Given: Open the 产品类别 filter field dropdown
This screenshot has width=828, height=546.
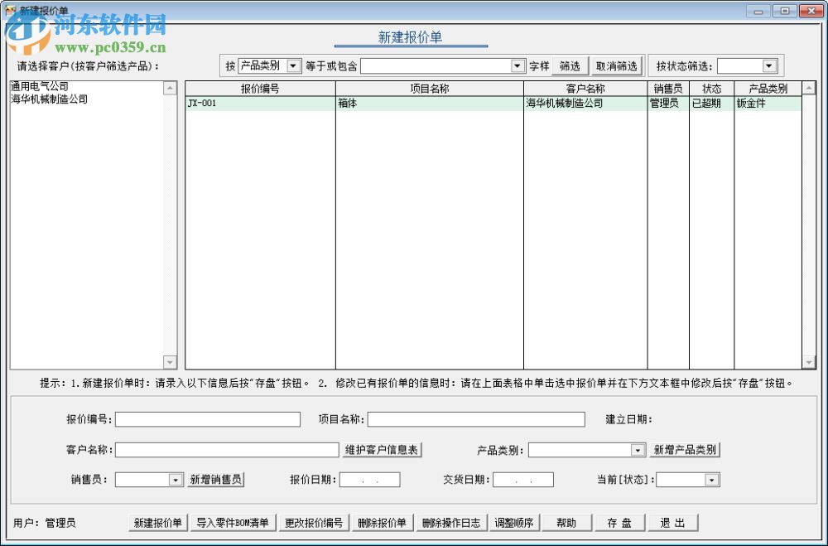Looking at the screenshot, I should [x=293, y=66].
